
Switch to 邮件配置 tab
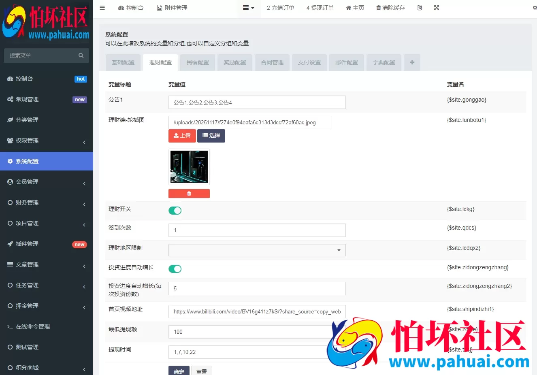click(347, 62)
